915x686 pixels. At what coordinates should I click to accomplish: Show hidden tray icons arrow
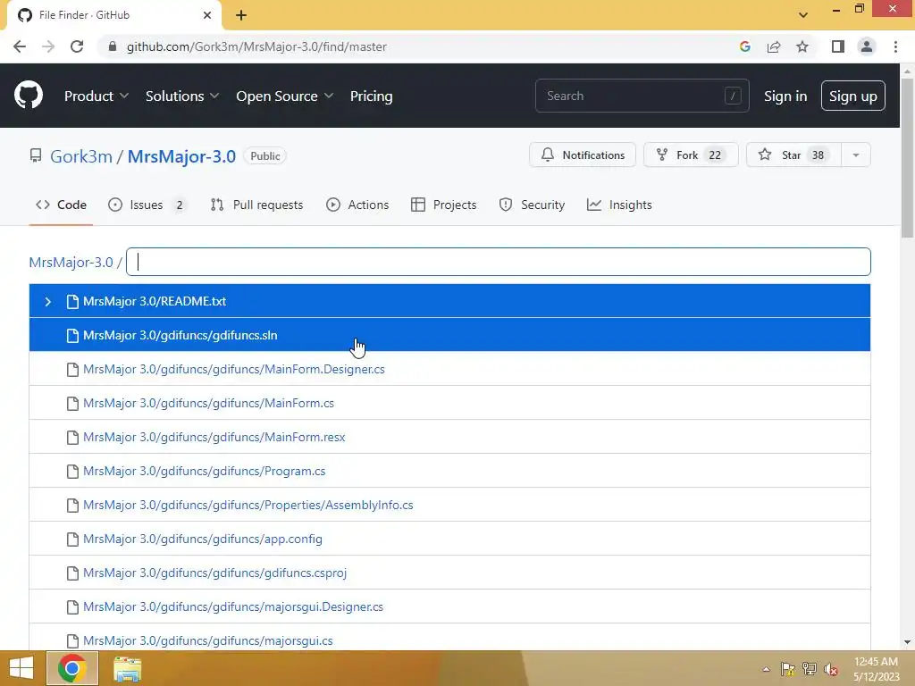(766, 669)
